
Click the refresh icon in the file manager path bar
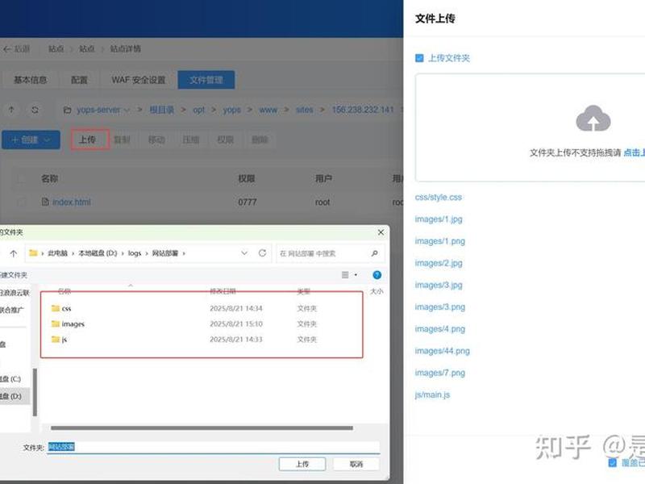click(35, 110)
